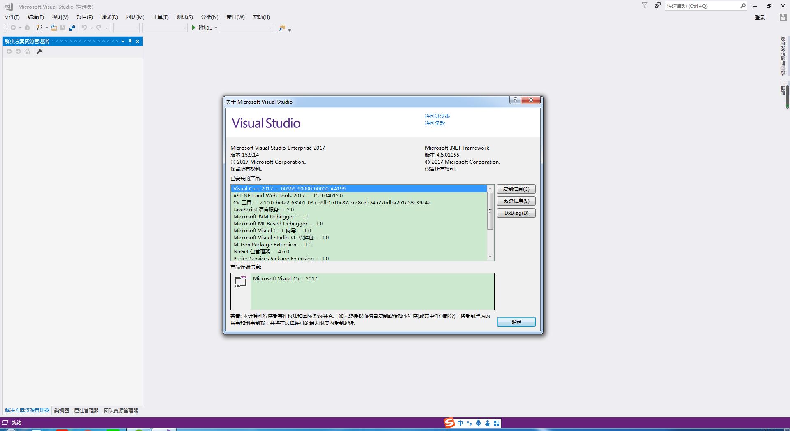Click the Sogou microphone voice input icon
Image resolution: width=790 pixels, height=431 pixels.
coord(479,423)
